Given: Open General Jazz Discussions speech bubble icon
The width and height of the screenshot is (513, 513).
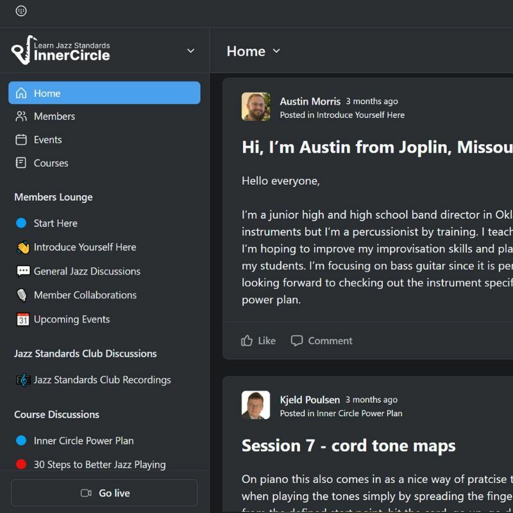Looking at the screenshot, I should 23,271.
